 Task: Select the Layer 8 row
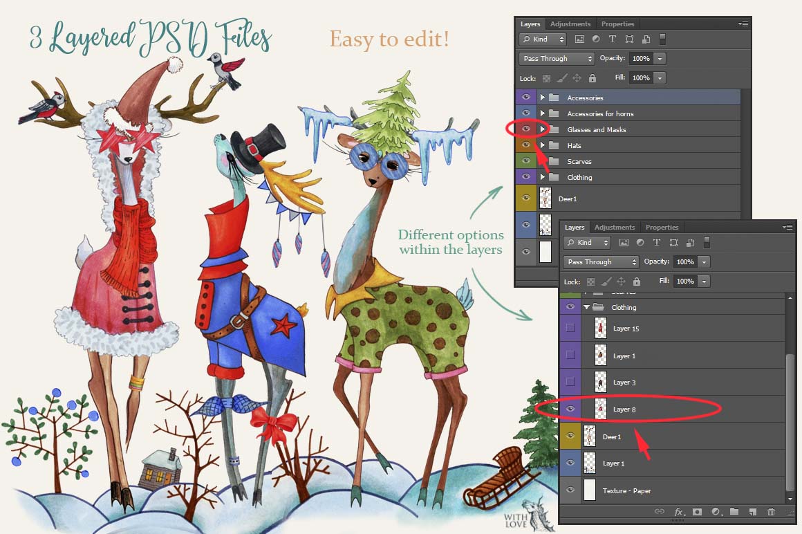664,409
